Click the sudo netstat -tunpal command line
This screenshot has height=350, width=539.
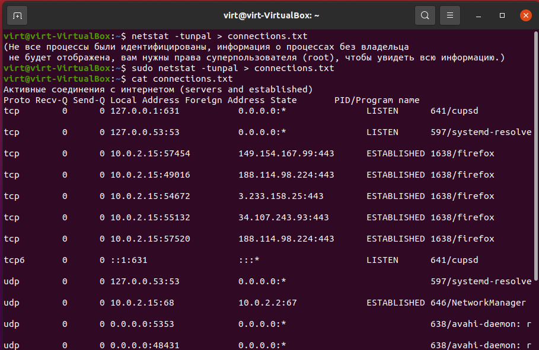point(232,68)
